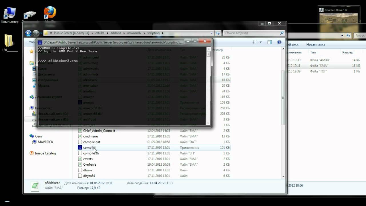Open the address bar history dropdown
This screenshot has width=366, height=206.
[x=212, y=33]
